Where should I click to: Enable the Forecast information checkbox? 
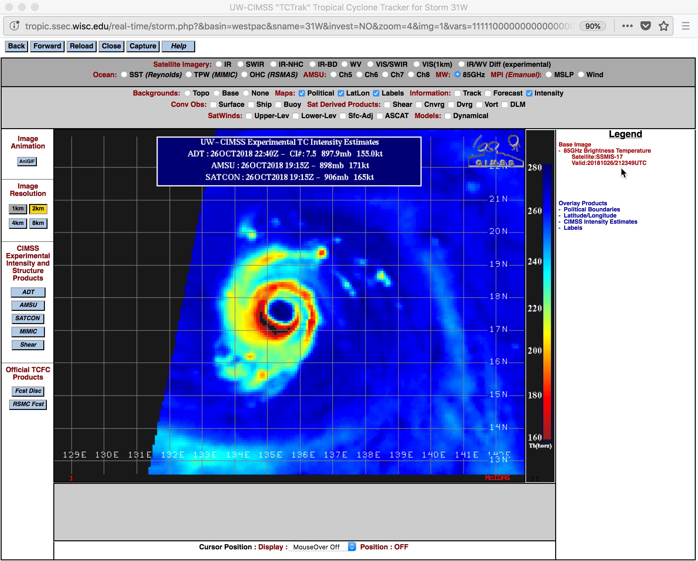click(x=488, y=93)
